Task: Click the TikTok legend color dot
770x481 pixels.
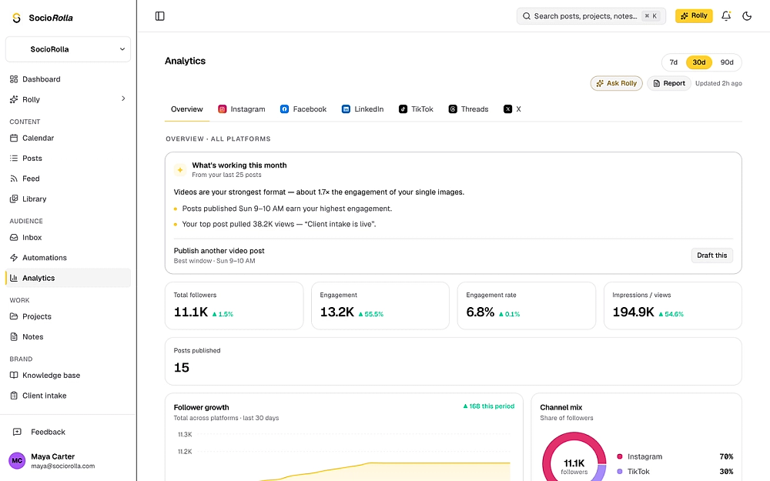Action: [620, 471]
